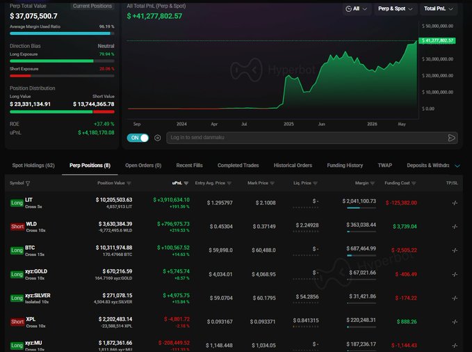The height and width of the screenshot is (352, 472).
Task: Open the Historical Orders tab
Action: point(293,166)
